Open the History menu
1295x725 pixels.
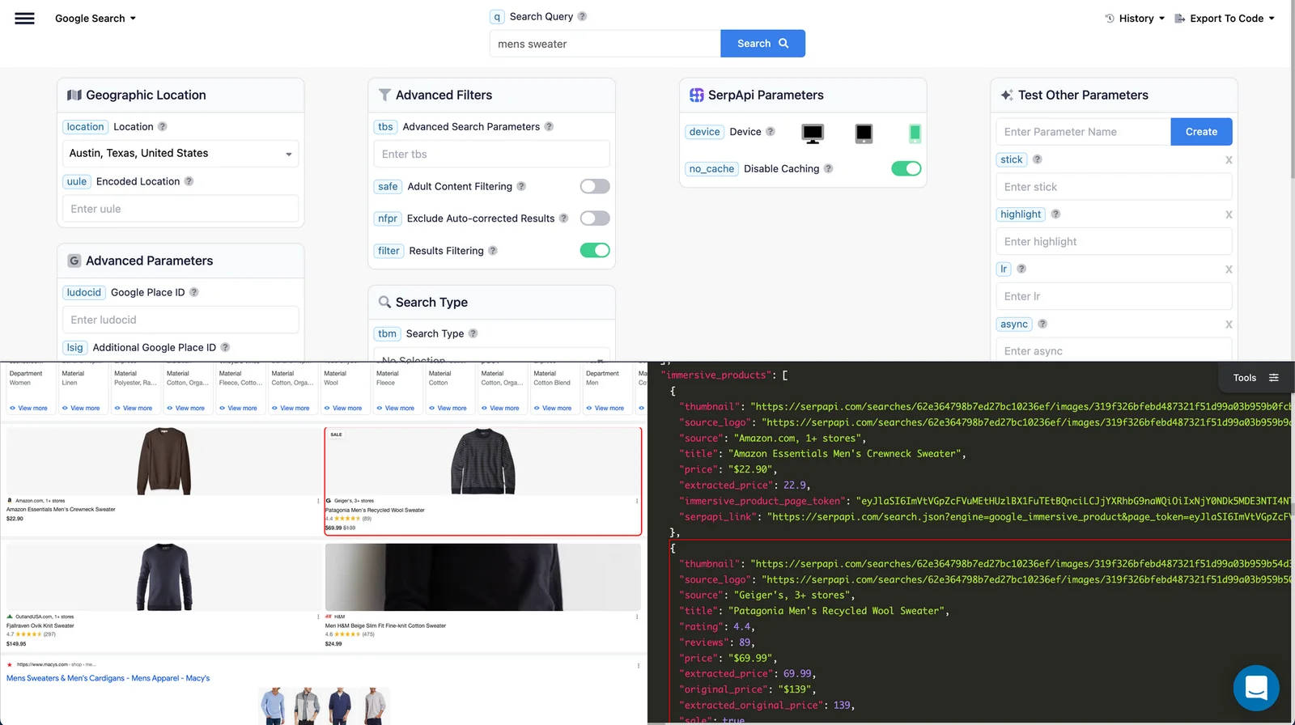1135,19
